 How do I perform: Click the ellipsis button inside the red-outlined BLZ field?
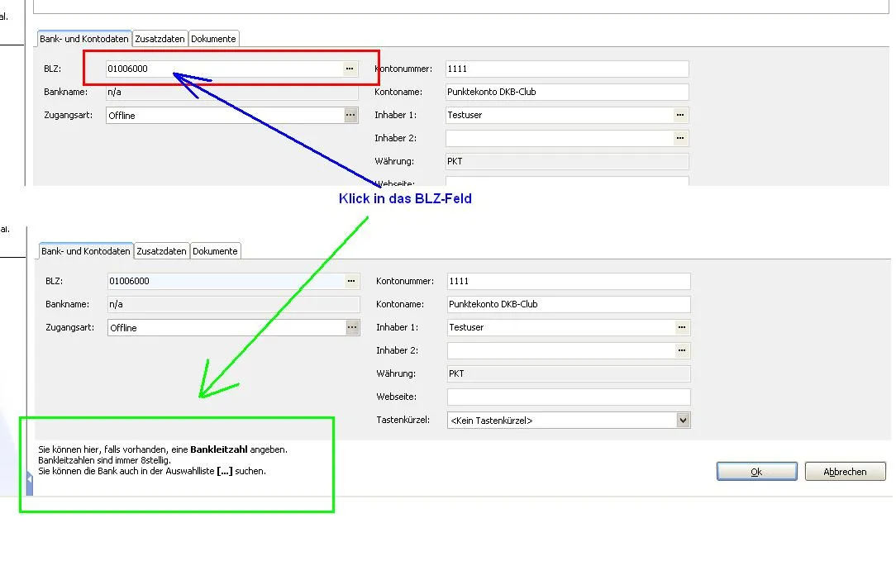(x=350, y=69)
